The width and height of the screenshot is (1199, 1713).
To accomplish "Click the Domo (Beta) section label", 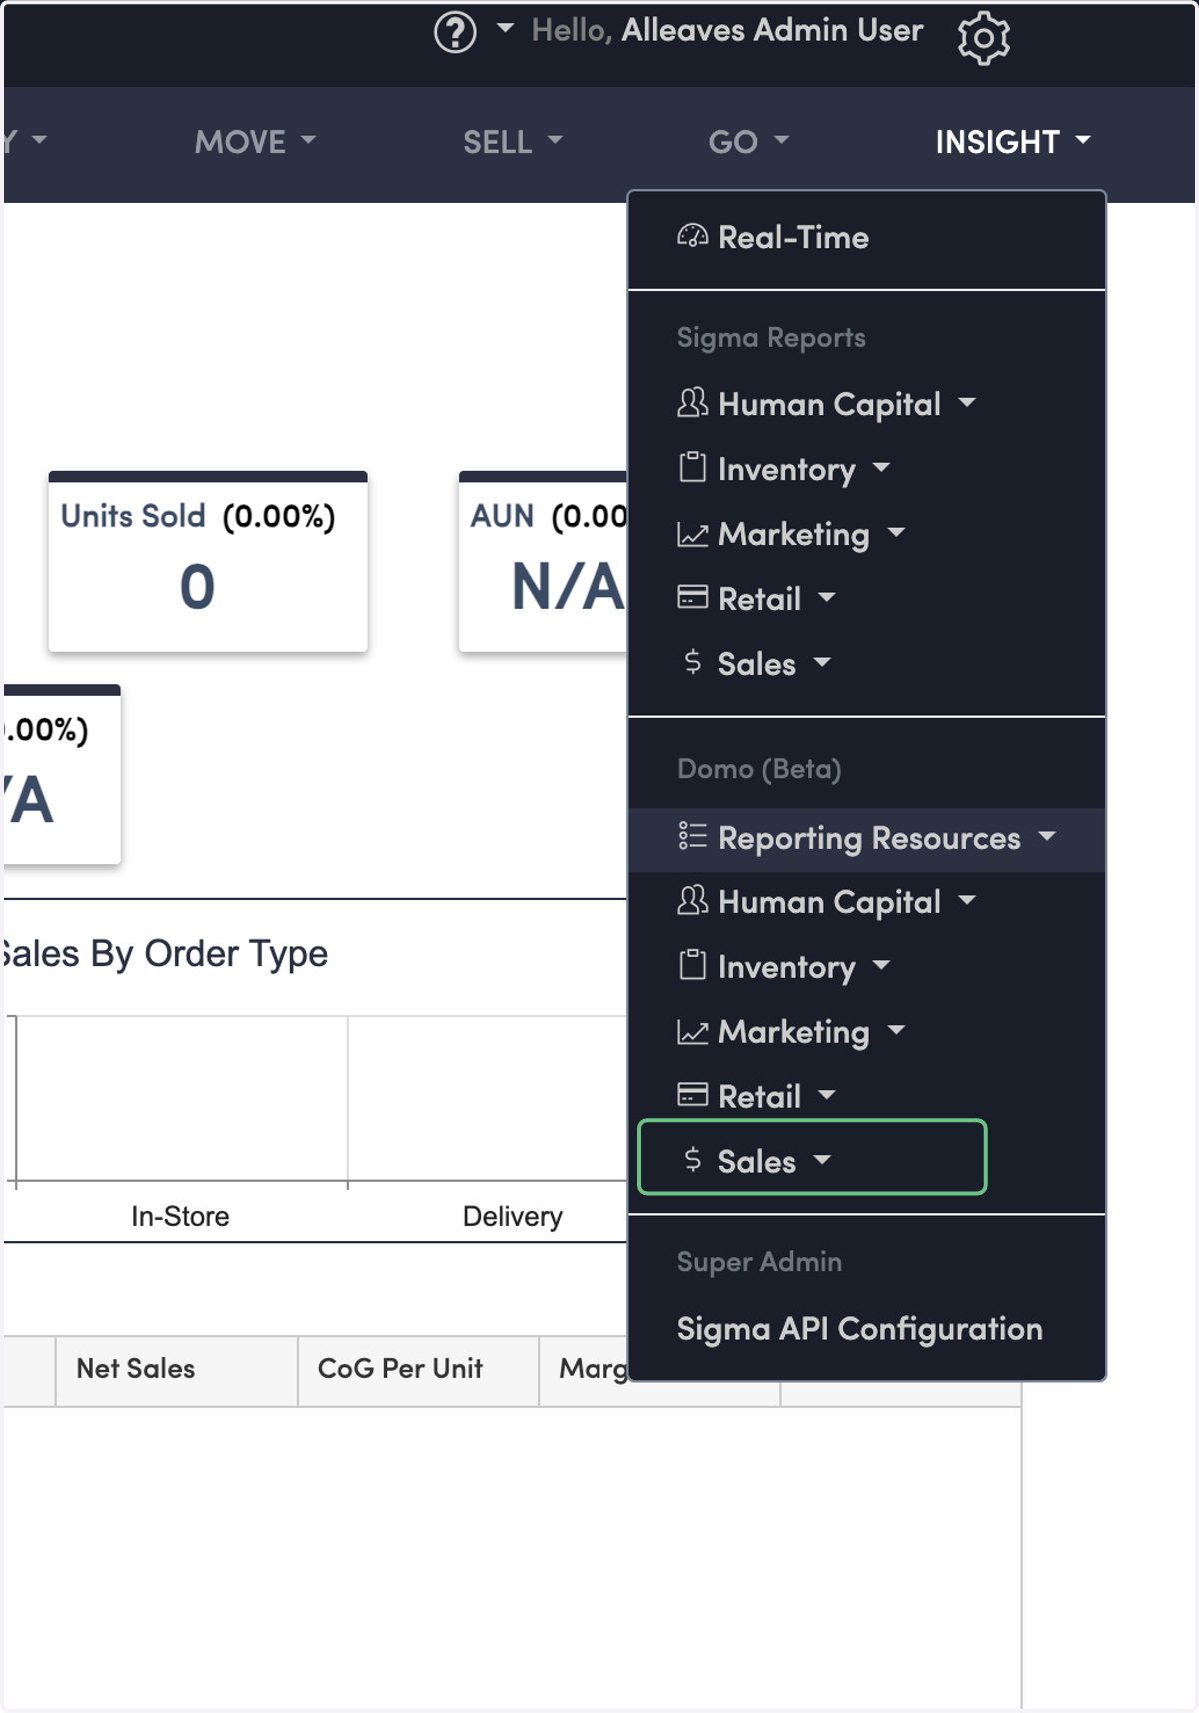I will [759, 769].
